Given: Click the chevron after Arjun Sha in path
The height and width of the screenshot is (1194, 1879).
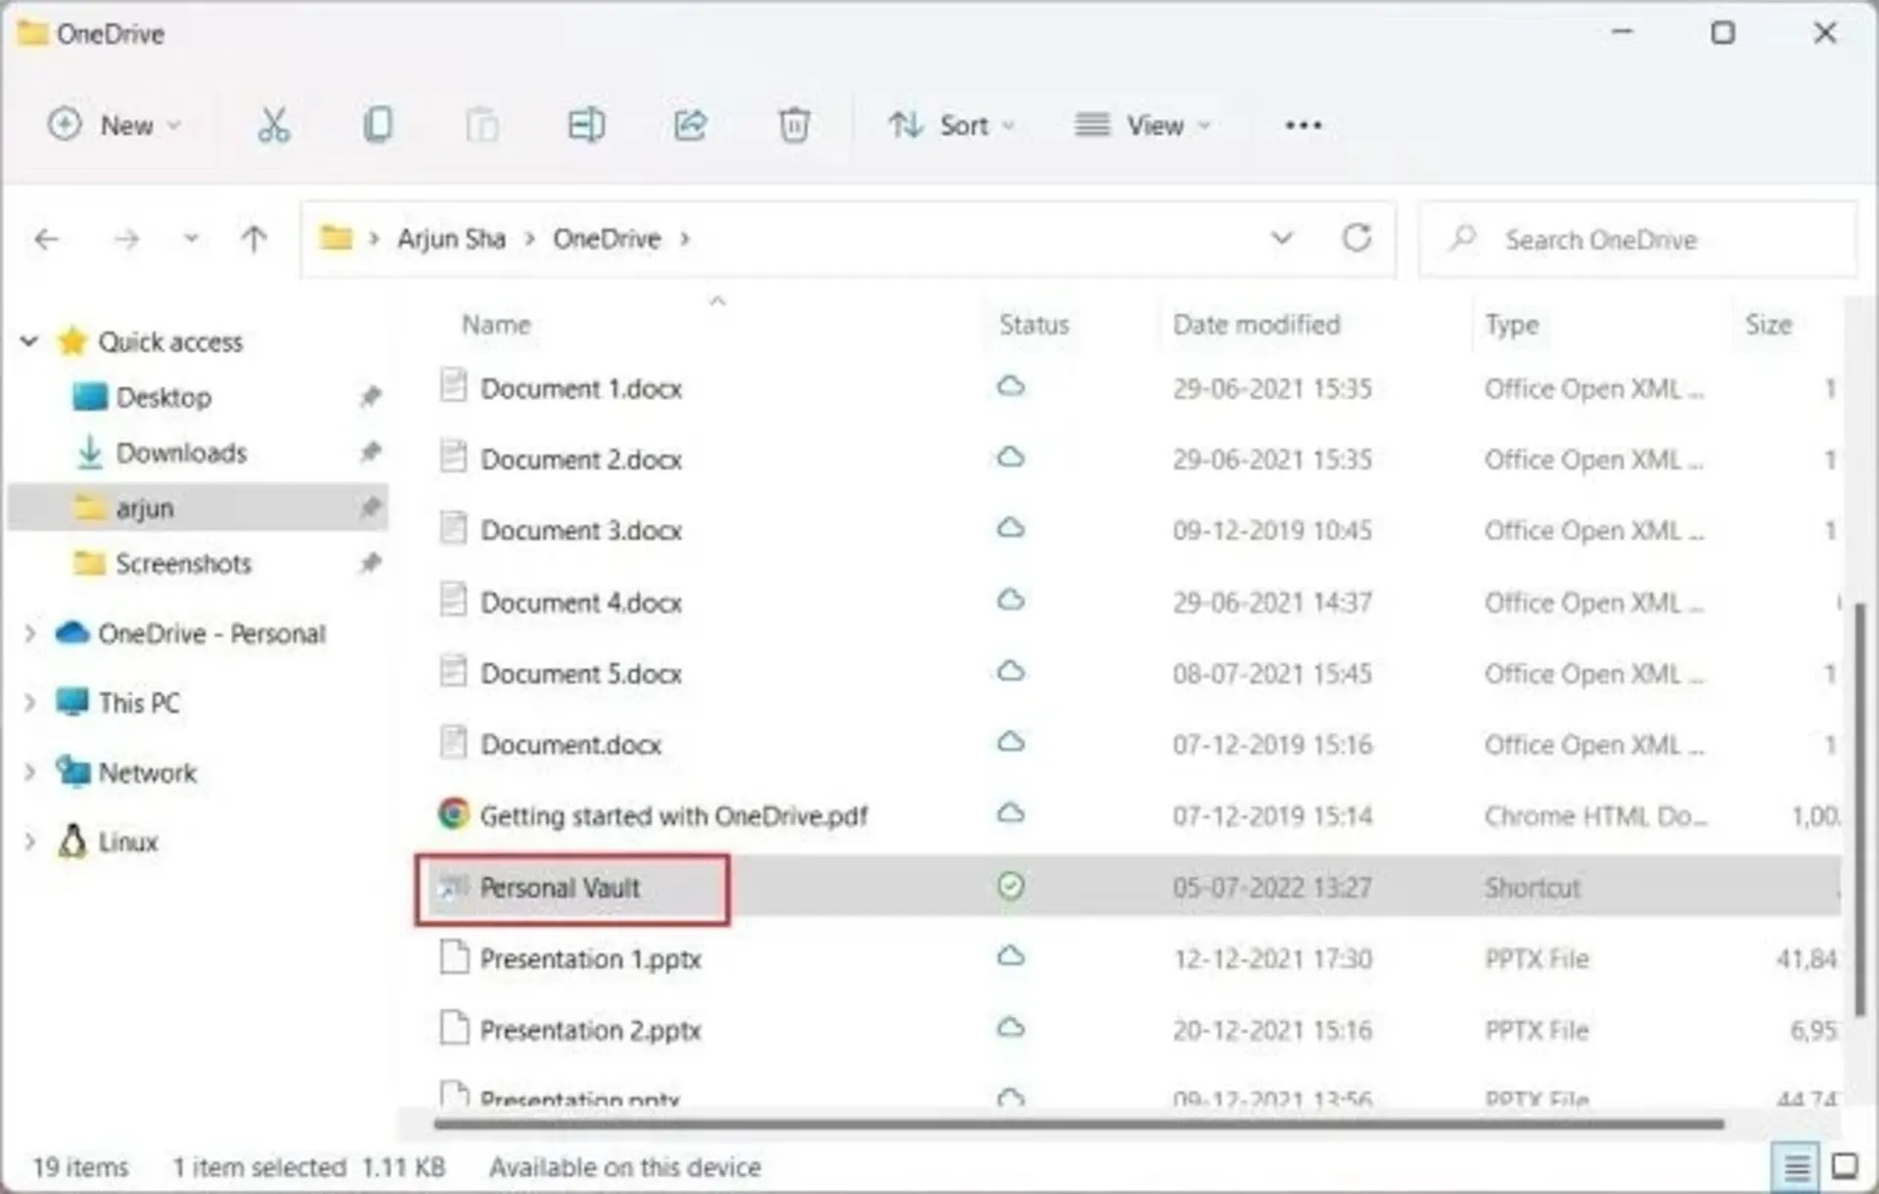Looking at the screenshot, I should [x=529, y=239].
